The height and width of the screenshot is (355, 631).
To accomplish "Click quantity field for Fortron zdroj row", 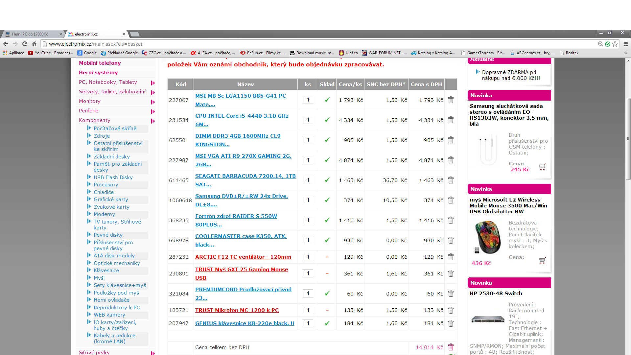I will (308, 220).
